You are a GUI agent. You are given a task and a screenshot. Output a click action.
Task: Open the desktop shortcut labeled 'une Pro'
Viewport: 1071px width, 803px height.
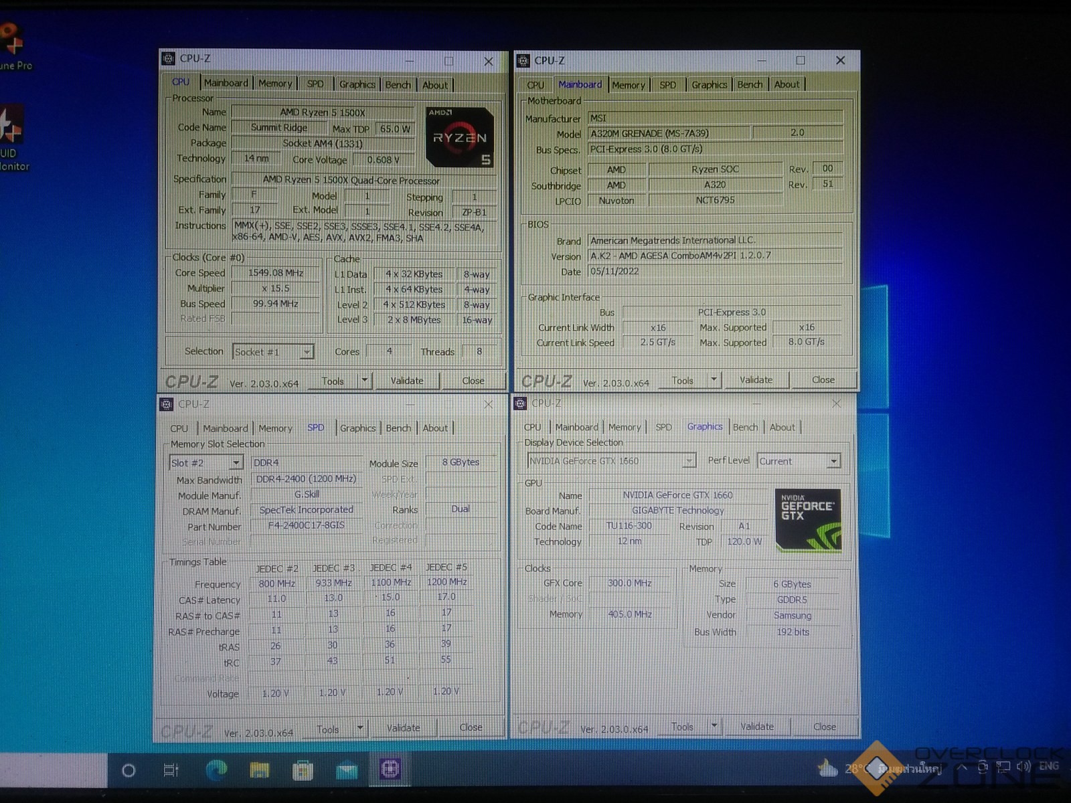(14, 47)
